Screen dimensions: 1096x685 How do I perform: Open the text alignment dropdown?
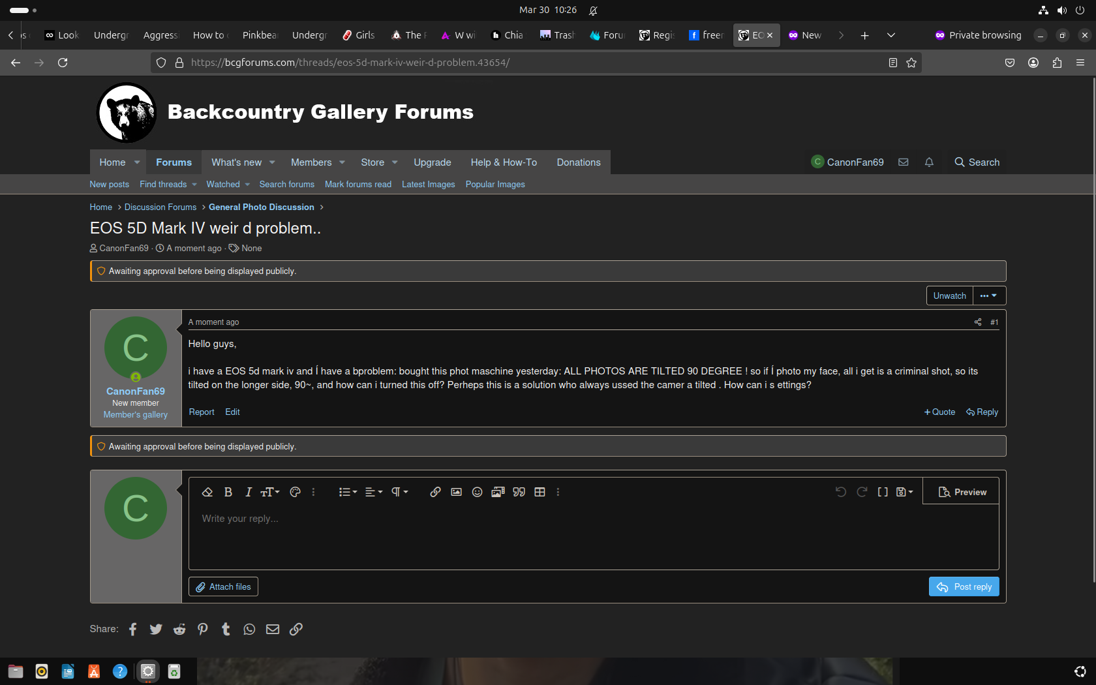[373, 492]
